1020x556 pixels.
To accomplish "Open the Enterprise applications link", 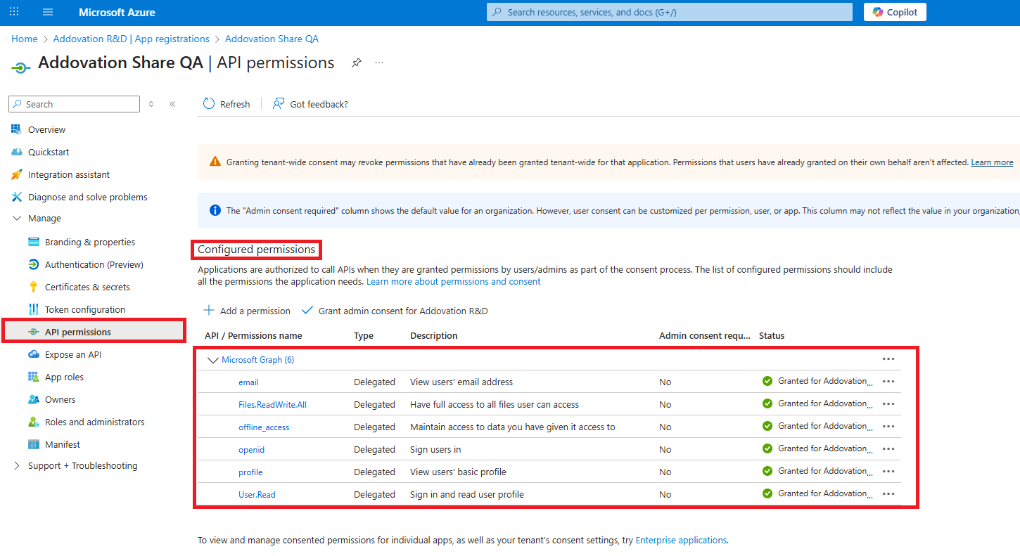I will point(681,541).
